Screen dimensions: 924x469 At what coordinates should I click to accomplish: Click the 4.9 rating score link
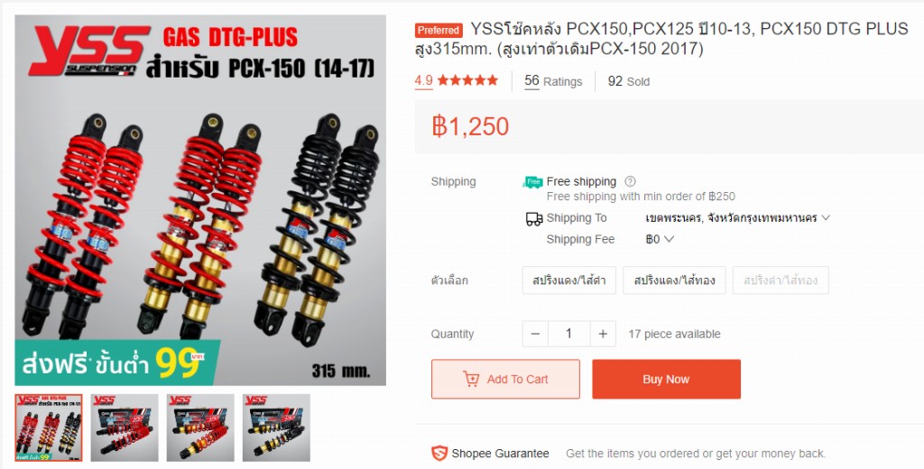pyautogui.click(x=423, y=80)
